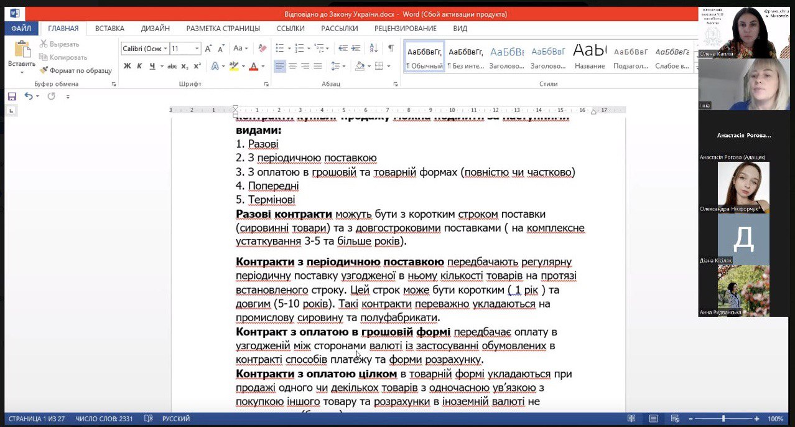Switch to the РАЗМЕТКА СТРАНИЦЫ tab
Image resolution: width=795 pixels, height=427 pixels.
[223, 28]
